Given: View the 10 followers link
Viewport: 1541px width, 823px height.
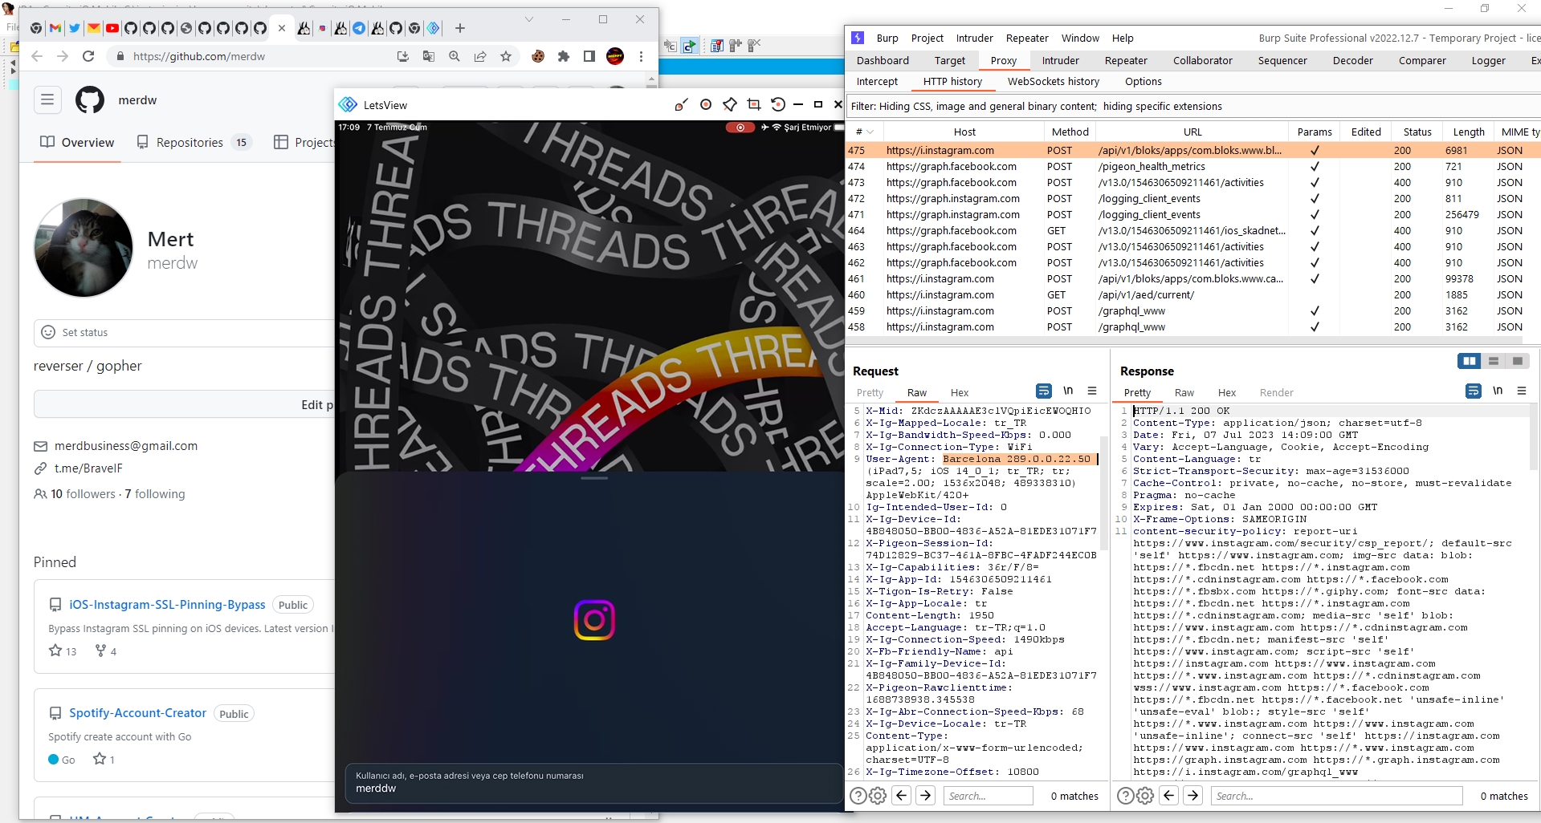Looking at the screenshot, I should pyautogui.click(x=83, y=493).
